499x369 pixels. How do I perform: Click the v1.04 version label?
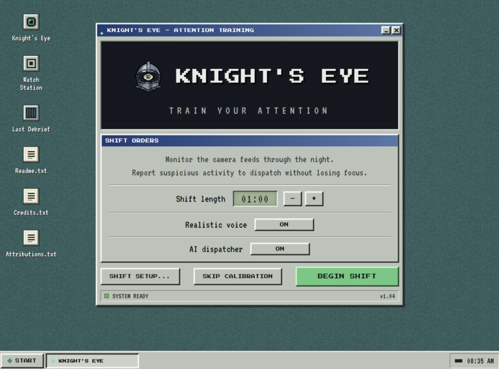click(387, 296)
